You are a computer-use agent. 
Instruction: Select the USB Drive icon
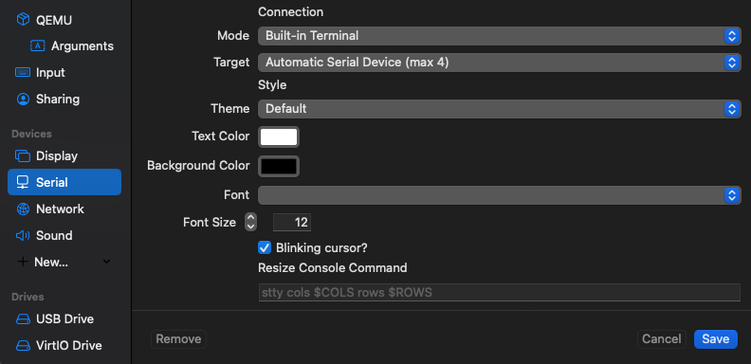click(x=23, y=319)
